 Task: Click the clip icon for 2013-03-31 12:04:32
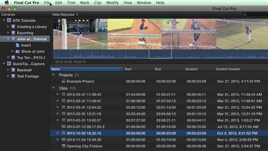(x=63, y=107)
